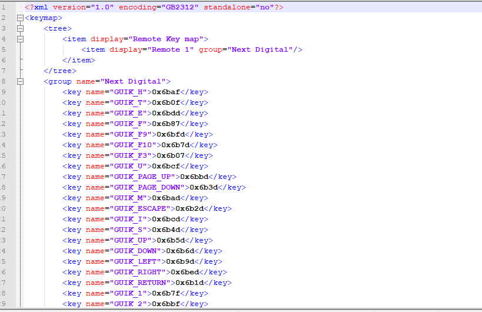Click the line number margin beside GUIK_F10
The image size is (482, 312).
coord(3,145)
